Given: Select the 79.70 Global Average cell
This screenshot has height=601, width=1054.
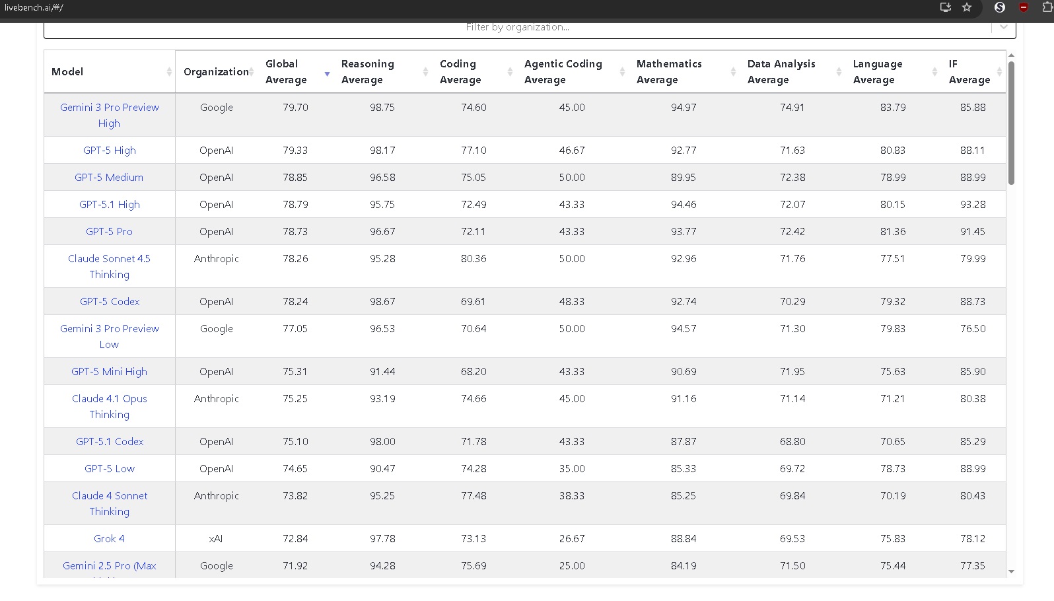Looking at the screenshot, I should [295, 108].
